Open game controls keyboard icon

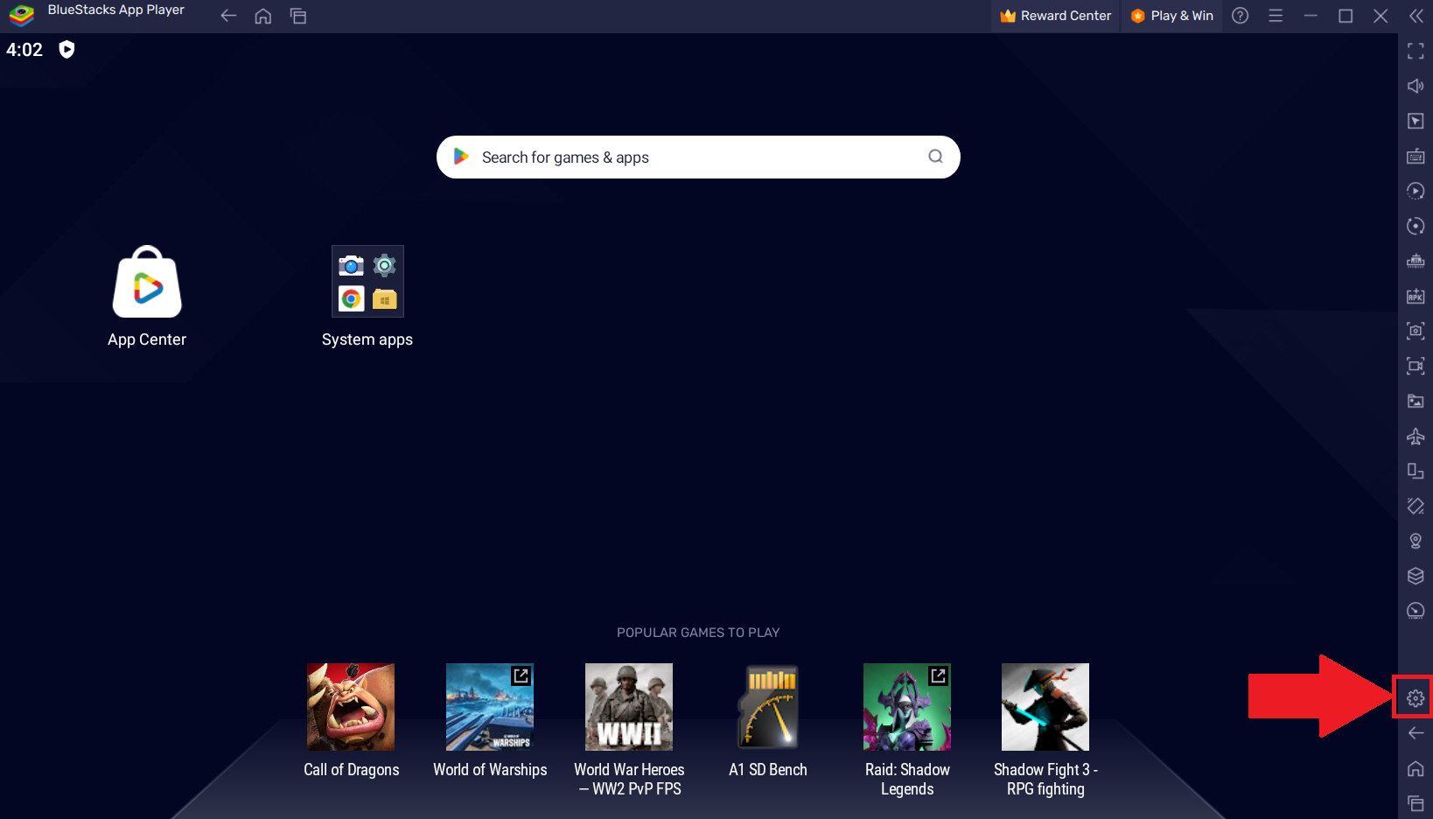click(1416, 156)
